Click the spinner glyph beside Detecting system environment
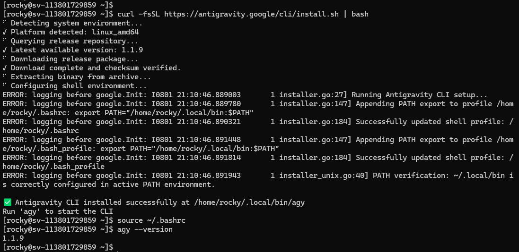519x252 pixels. pos(5,23)
